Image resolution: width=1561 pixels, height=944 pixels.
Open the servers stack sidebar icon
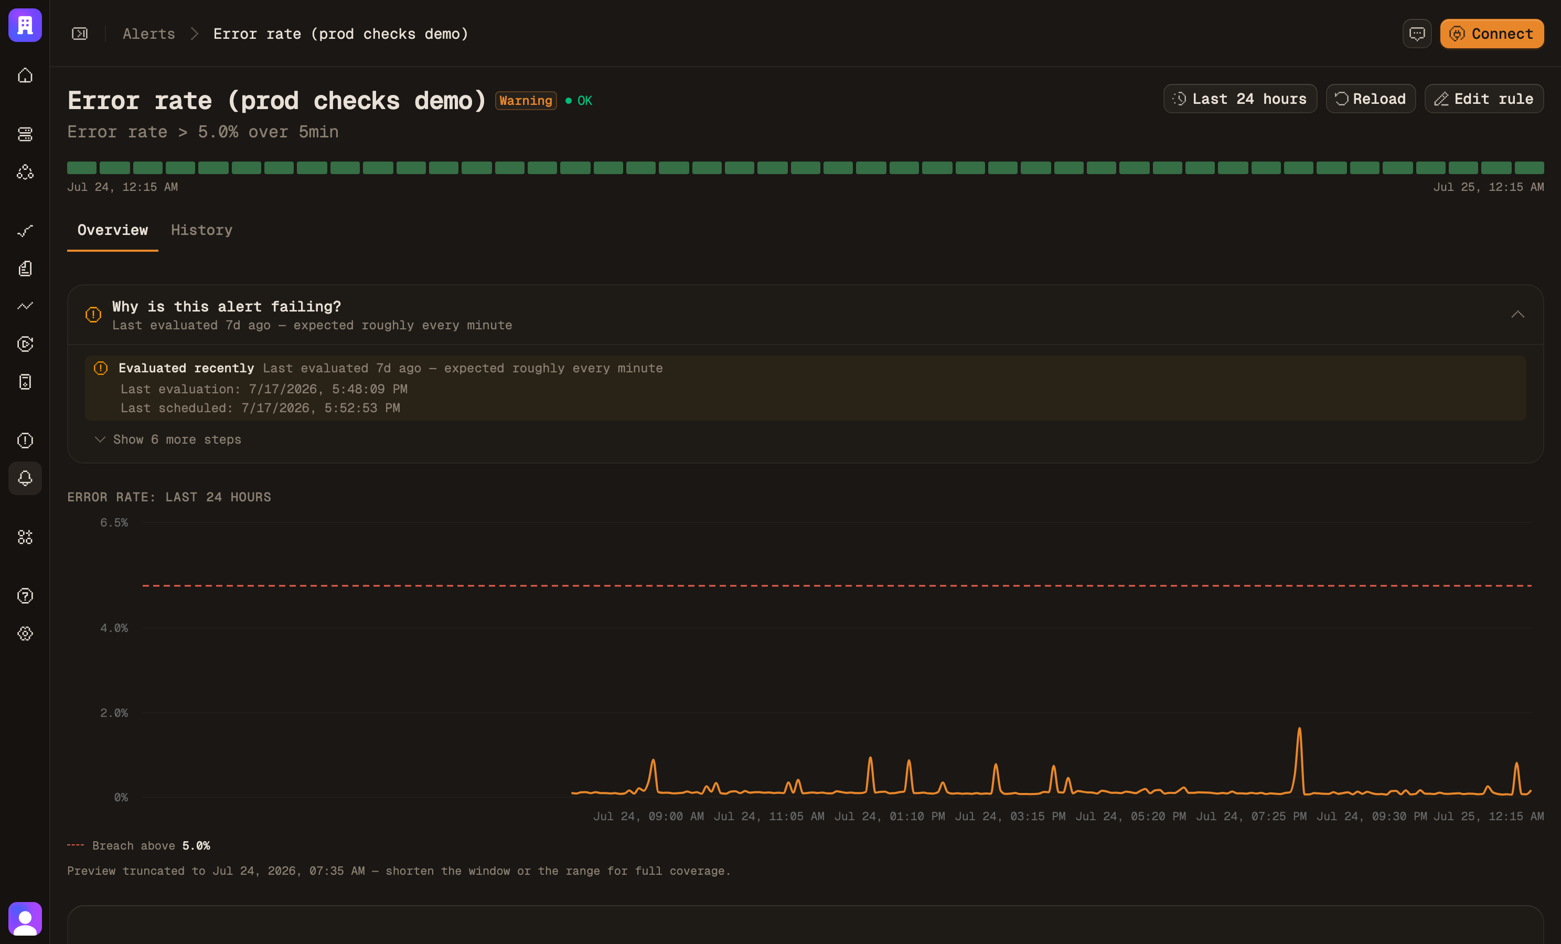tap(25, 134)
